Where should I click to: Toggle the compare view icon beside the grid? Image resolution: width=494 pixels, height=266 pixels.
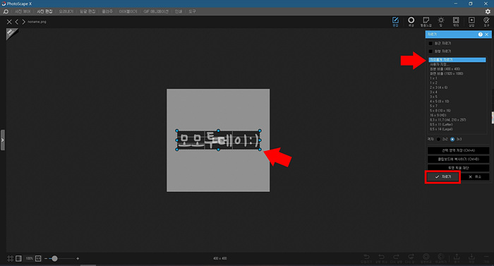pos(18,258)
